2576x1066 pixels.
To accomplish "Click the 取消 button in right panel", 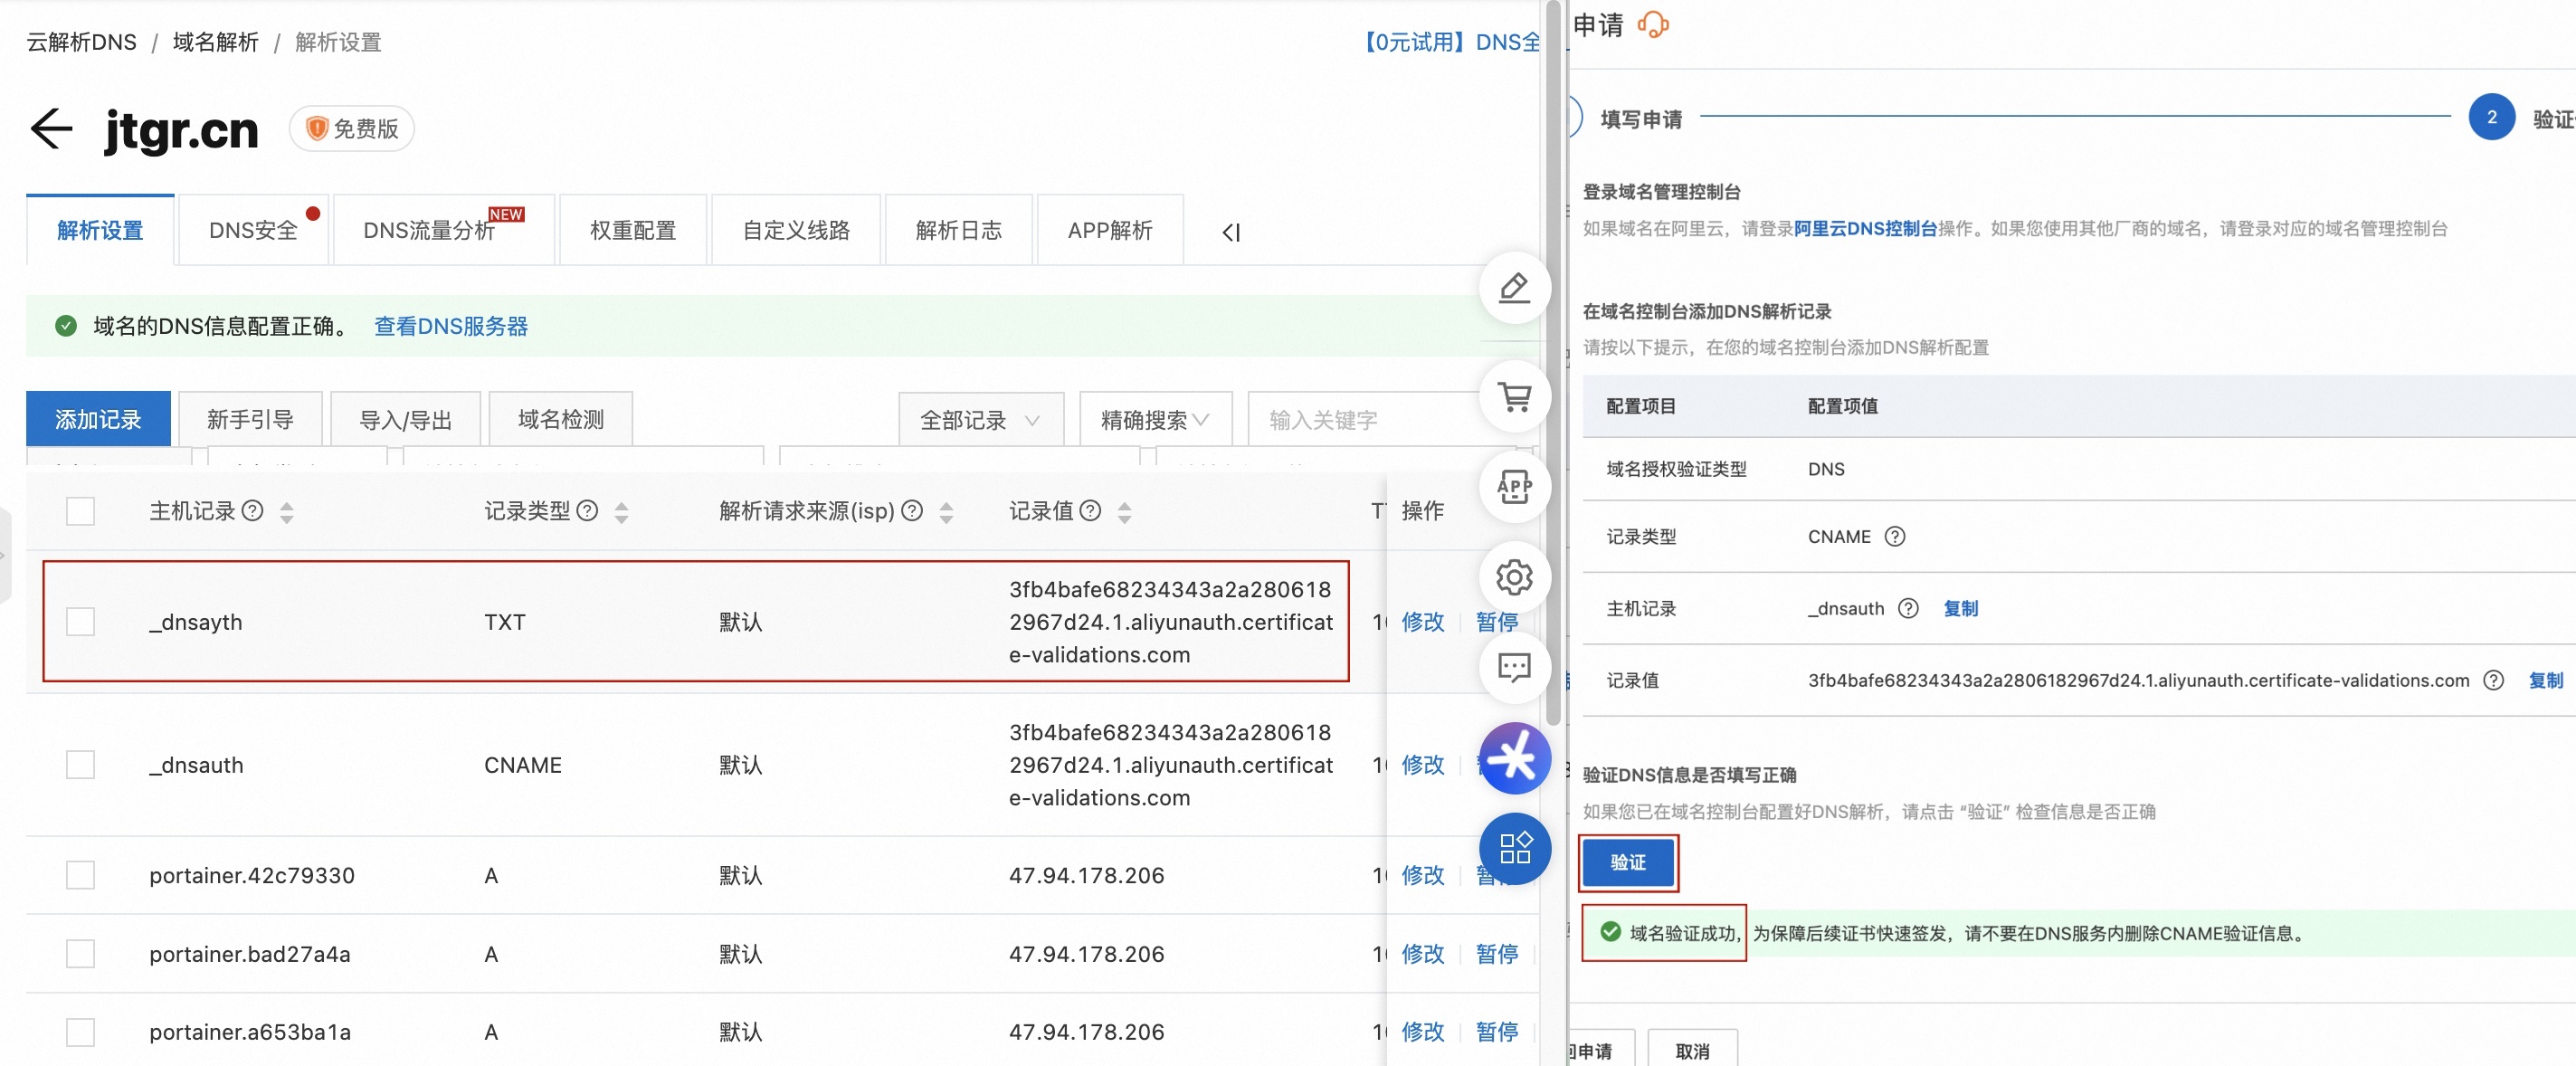I will pos(1692,1049).
